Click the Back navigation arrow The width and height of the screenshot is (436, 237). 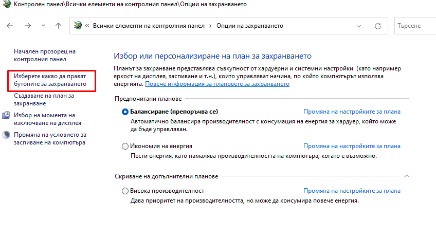(x=10, y=26)
